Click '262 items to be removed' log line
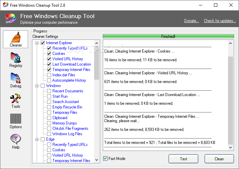 tap(144, 130)
